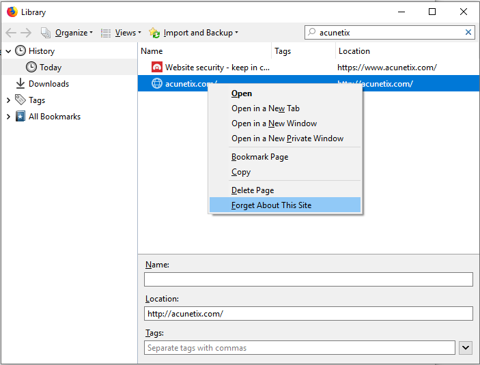Image resolution: width=480 pixels, height=365 pixels.
Task: Click the back navigation arrow
Action: pos(11,33)
